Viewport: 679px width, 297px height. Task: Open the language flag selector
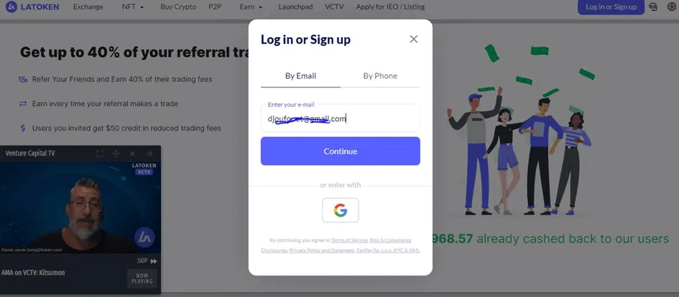tap(671, 7)
